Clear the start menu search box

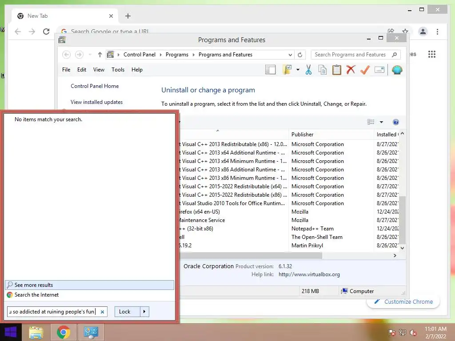point(103,312)
